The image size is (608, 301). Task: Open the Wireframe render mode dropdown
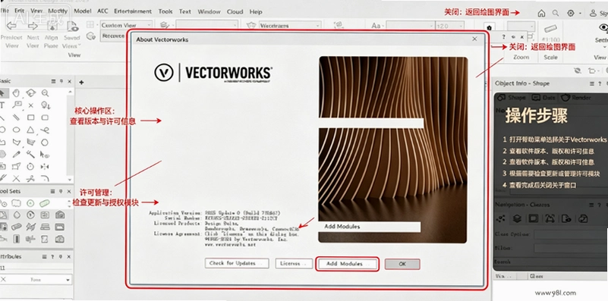click(x=290, y=26)
